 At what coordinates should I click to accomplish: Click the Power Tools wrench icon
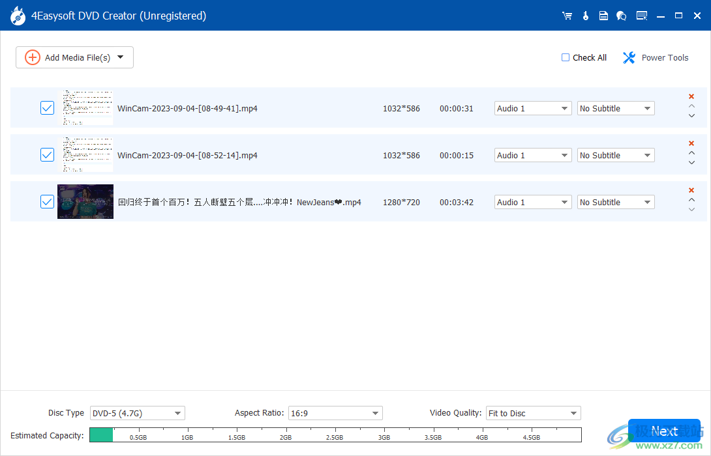[x=628, y=57]
